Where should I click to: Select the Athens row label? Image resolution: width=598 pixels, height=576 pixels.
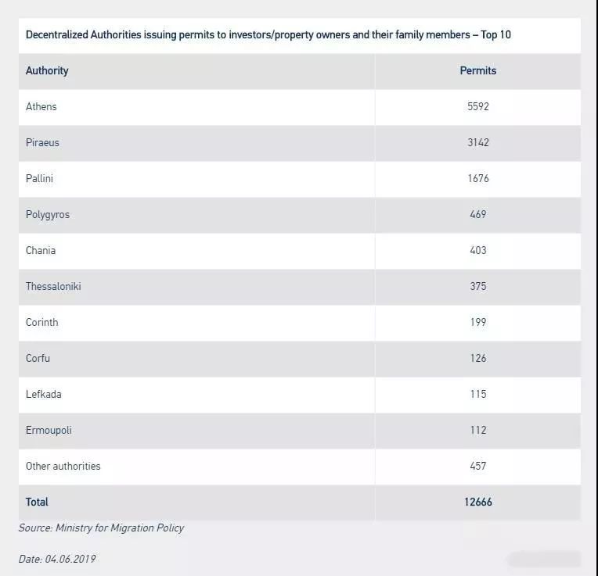[x=41, y=106]
